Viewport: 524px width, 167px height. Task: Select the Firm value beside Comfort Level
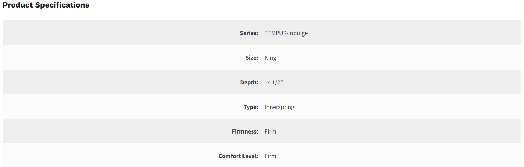click(x=270, y=156)
